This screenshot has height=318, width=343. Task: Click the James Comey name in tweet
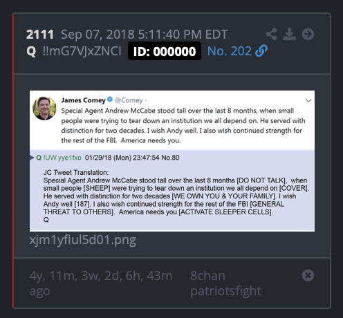coord(83,100)
